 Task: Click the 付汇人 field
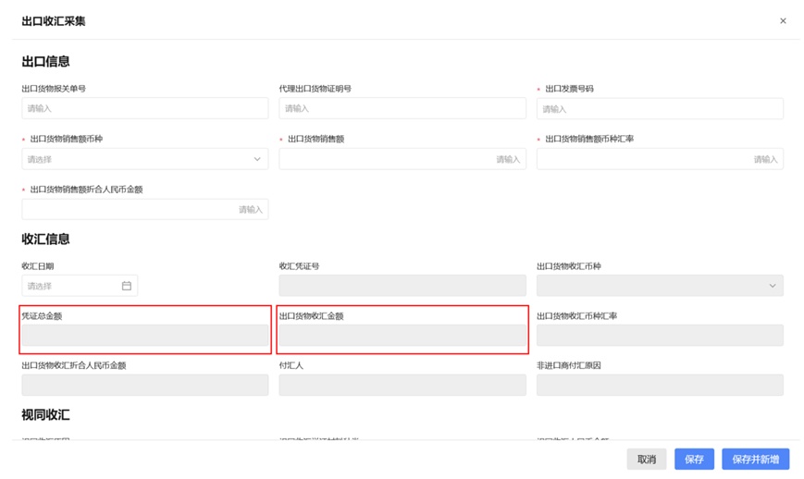click(x=402, y=385)
